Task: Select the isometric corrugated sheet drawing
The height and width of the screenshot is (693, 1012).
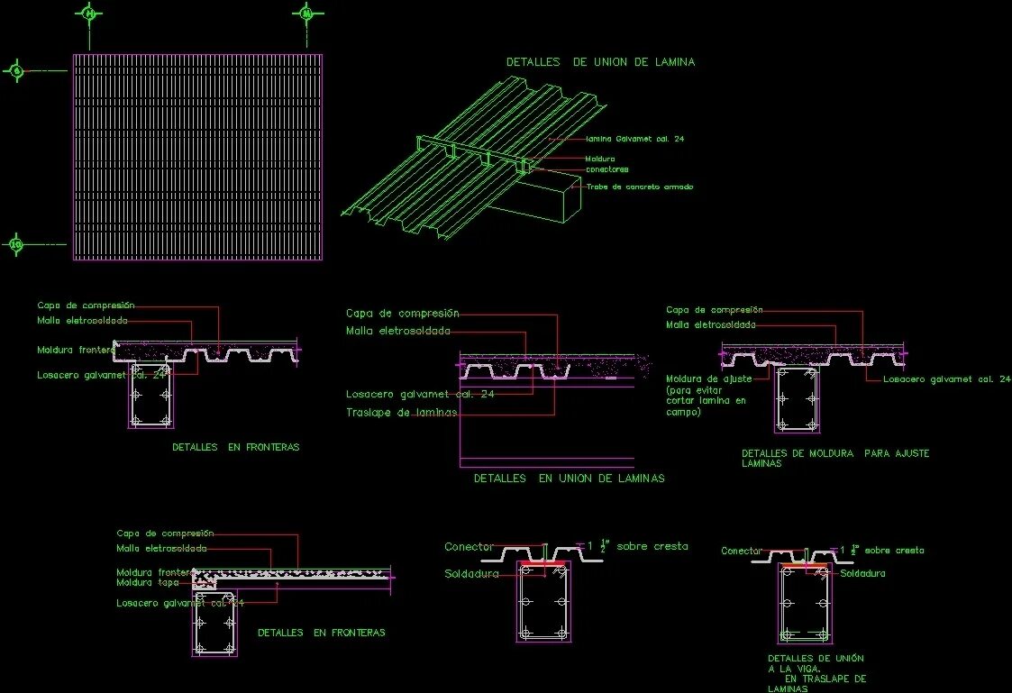Action: point(474,158)
